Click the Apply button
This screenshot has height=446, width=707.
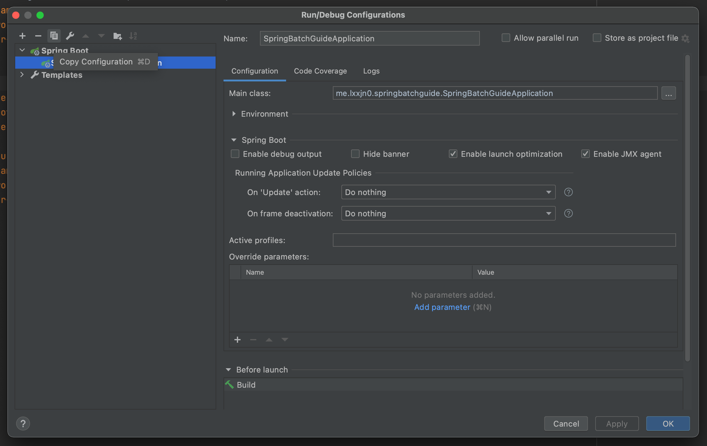(617, 424)
